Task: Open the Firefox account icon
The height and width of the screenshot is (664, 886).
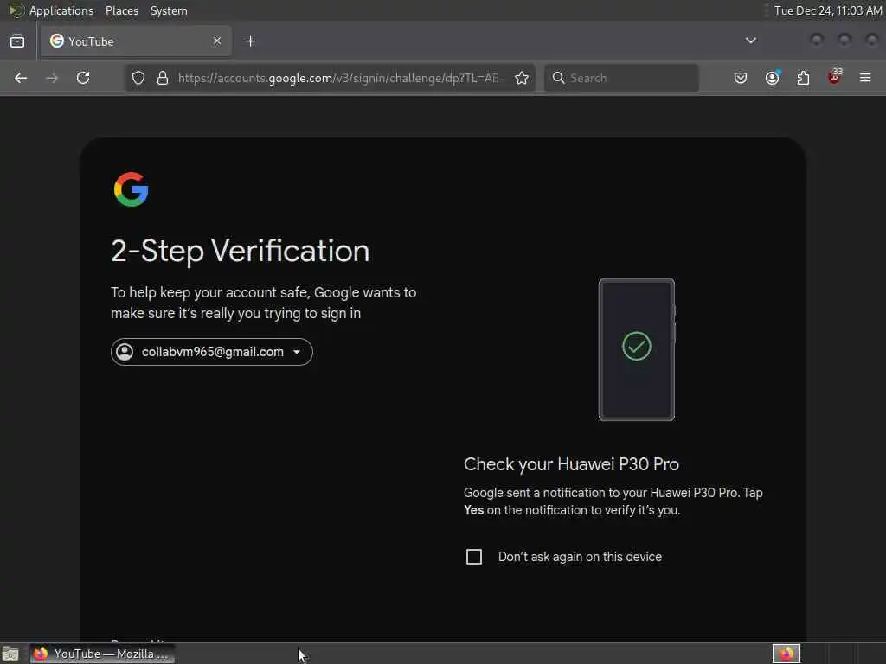Action: coord(773,78)
